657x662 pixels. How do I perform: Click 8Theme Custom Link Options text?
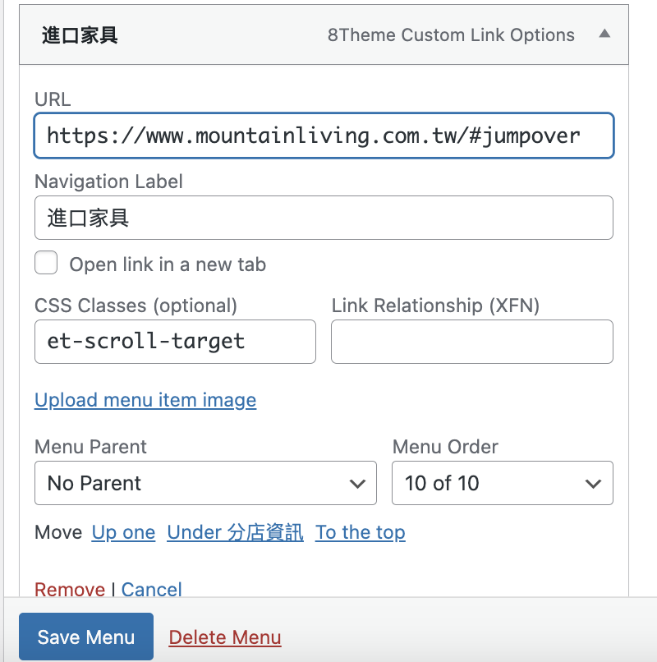tap(451, 35)
